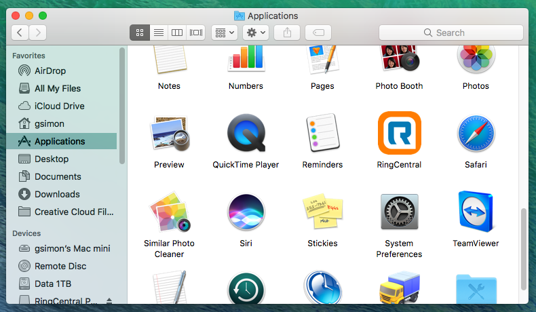The width and height of the screenshot is (536, 312).
Task: Select the Siri app icon
Action: point(246,212)
